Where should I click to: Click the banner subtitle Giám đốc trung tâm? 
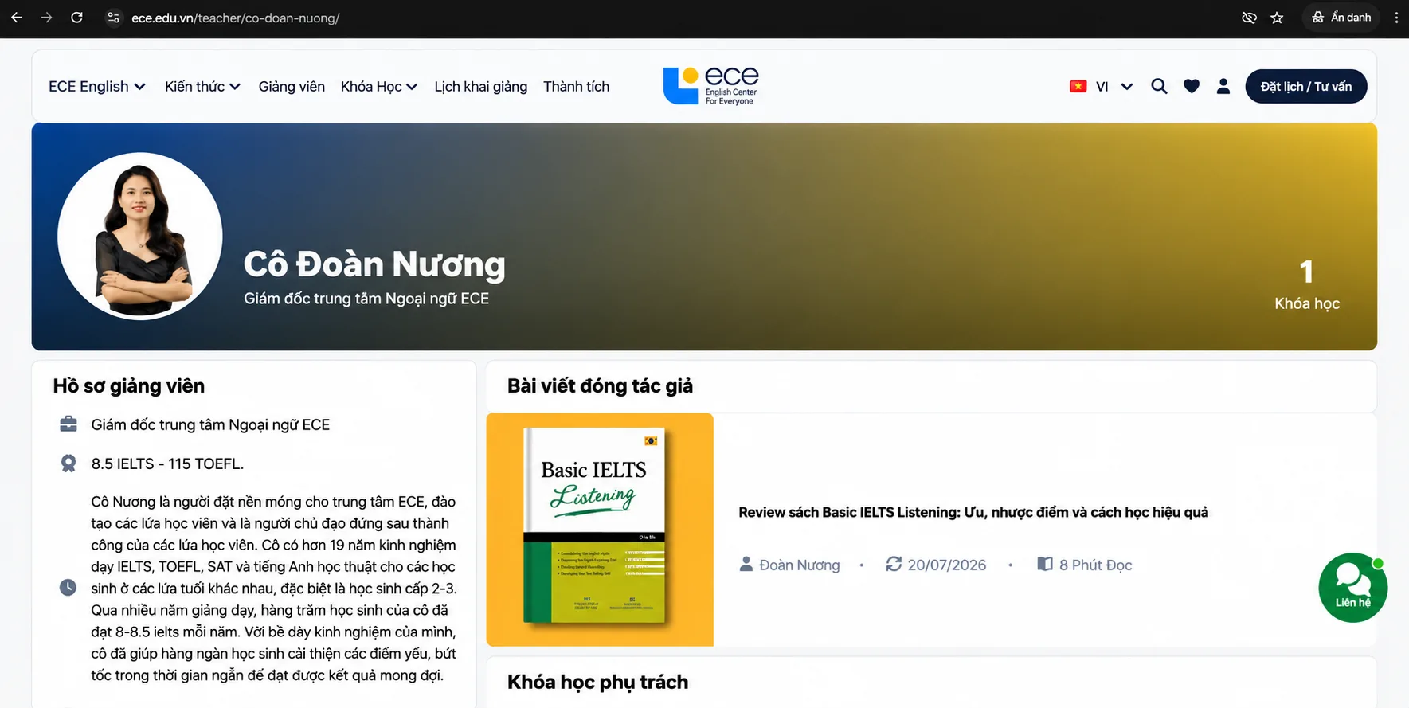point(366,299)
